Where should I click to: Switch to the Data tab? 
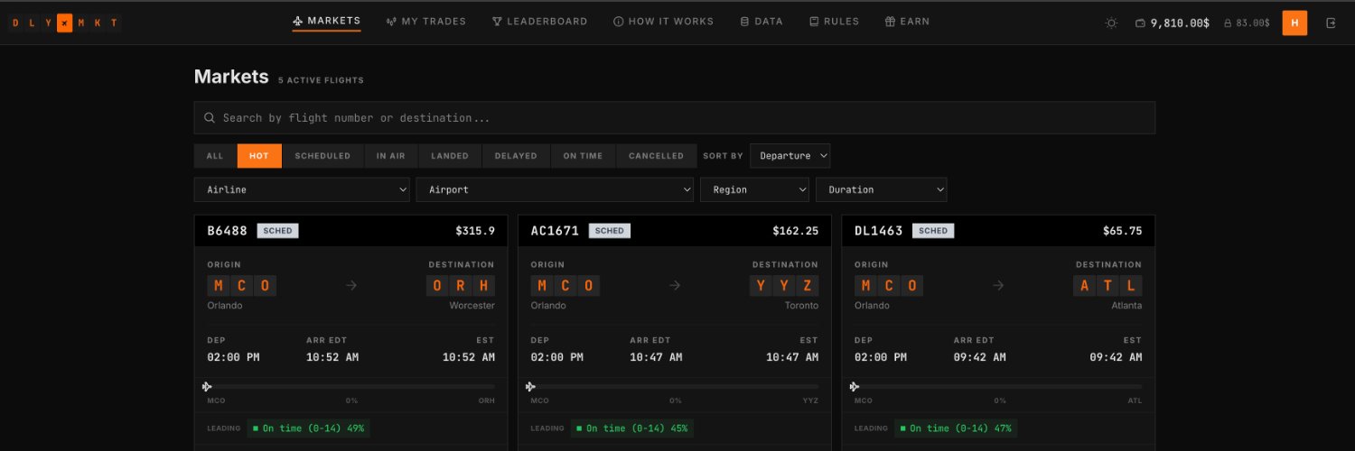tap(761, 22)
